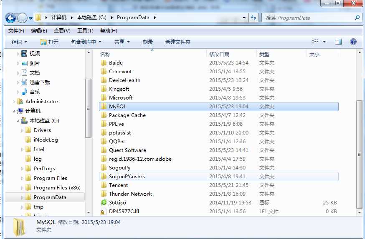Open the 编辑(E) menu
Image resolution: width=365 pixels, height=239 pixels.
tap(39, 31)
